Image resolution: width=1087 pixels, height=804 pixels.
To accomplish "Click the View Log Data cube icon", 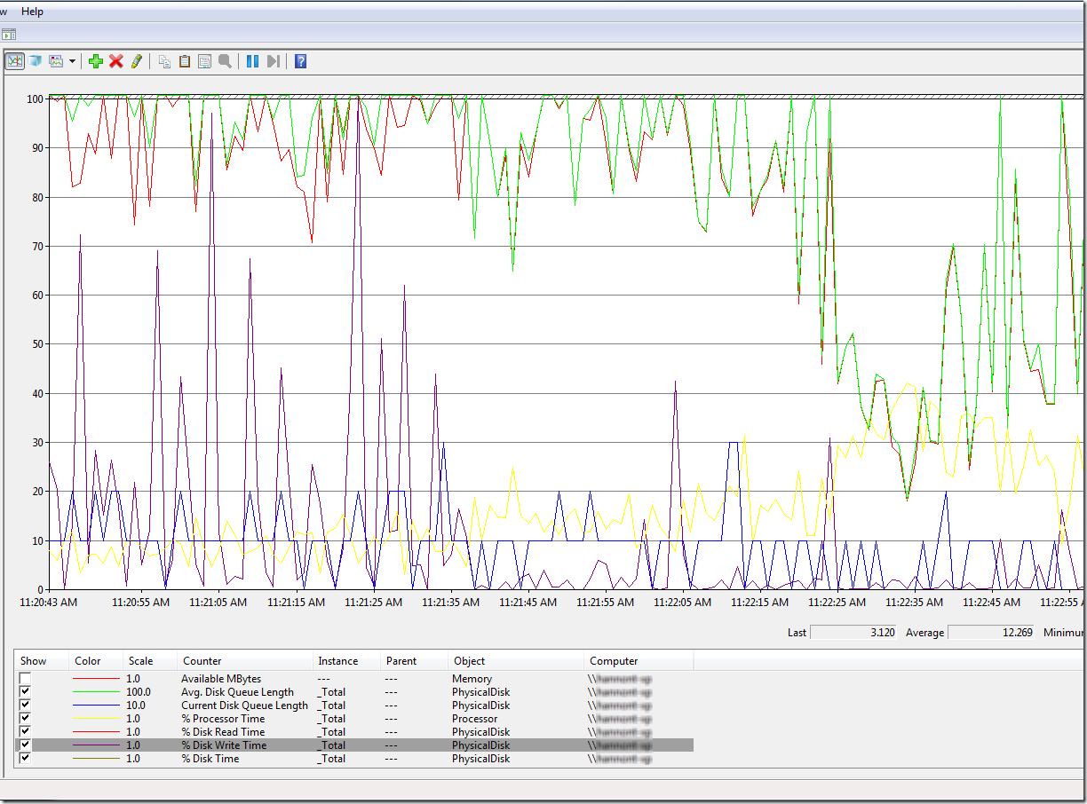I will click(x=36, y=61).
